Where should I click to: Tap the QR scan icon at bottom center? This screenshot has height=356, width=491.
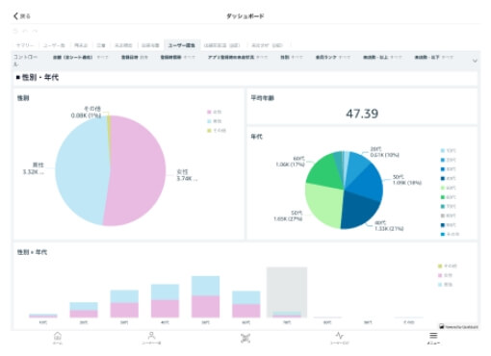pos(245,339)
